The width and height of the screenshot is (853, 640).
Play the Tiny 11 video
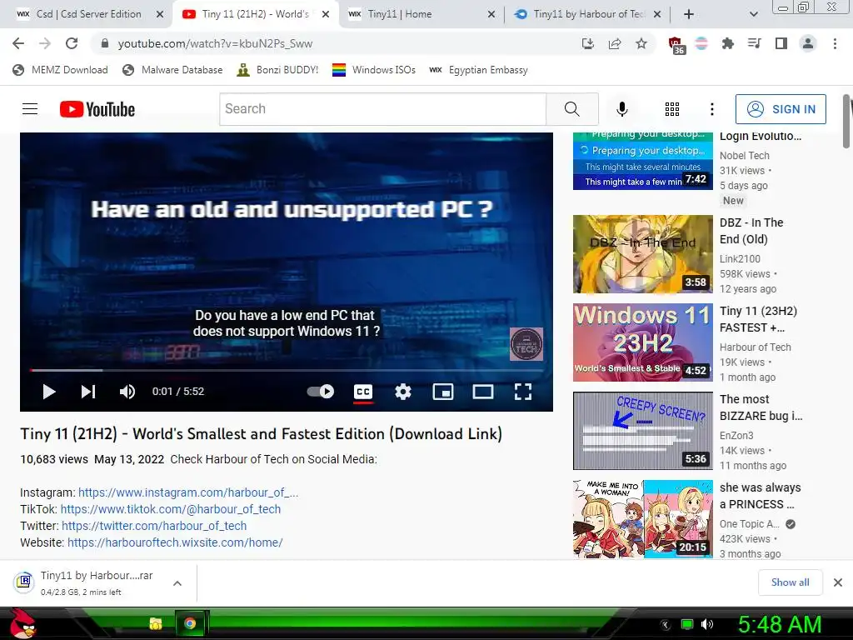coord(49,392)
